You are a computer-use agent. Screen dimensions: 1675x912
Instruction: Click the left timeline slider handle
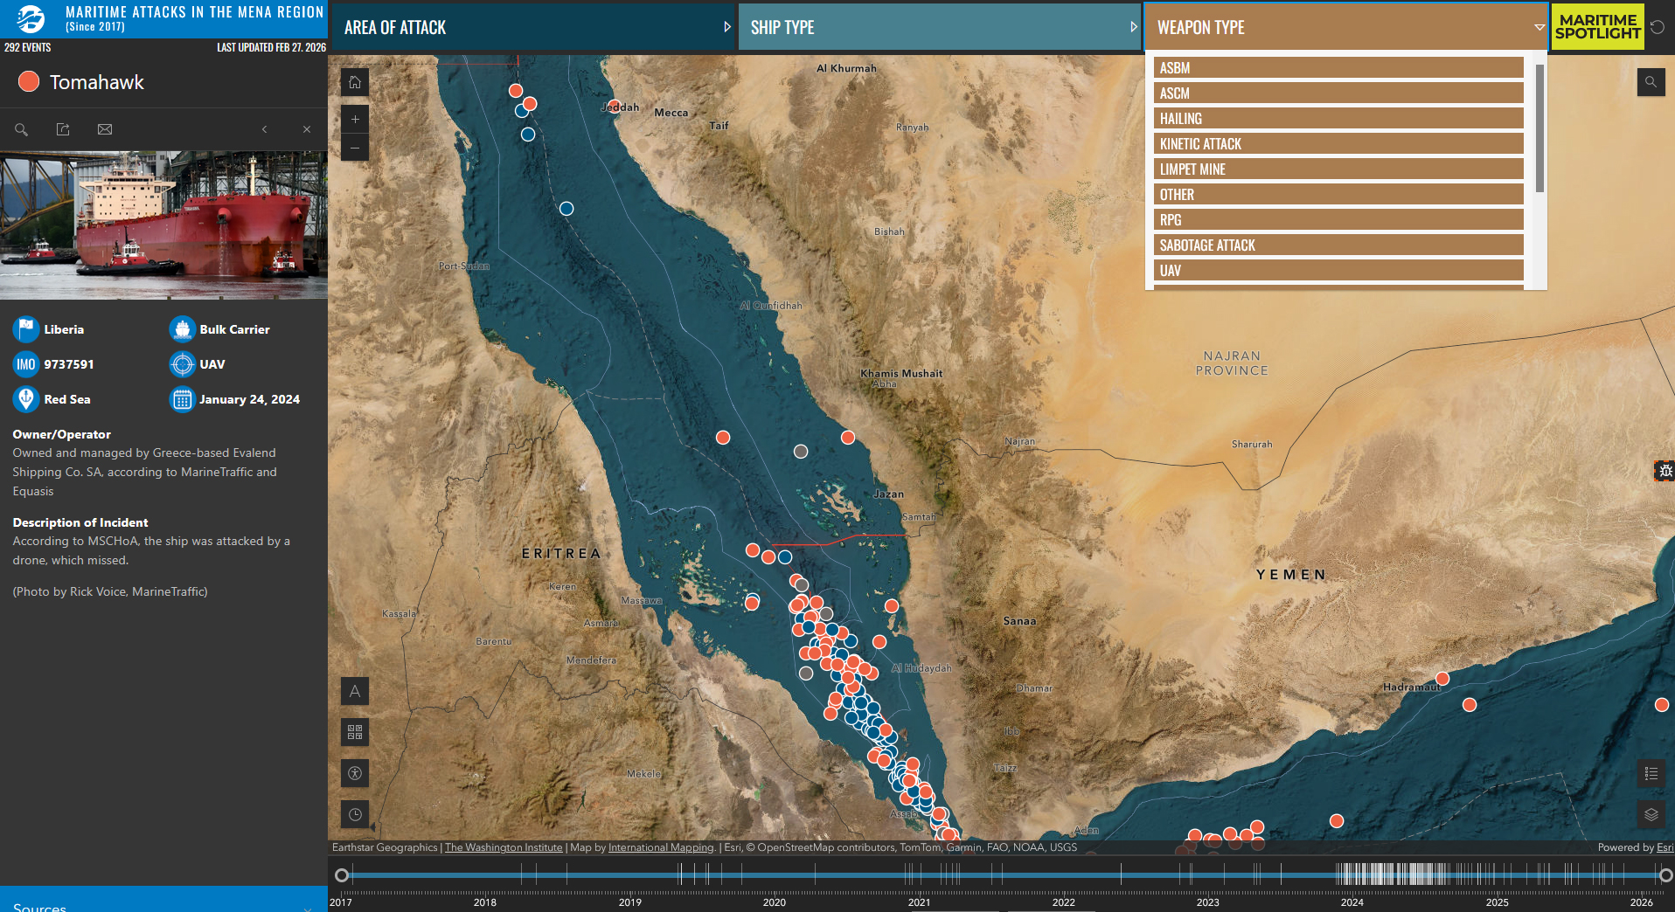pyautogui.click(x=342, y=875)
